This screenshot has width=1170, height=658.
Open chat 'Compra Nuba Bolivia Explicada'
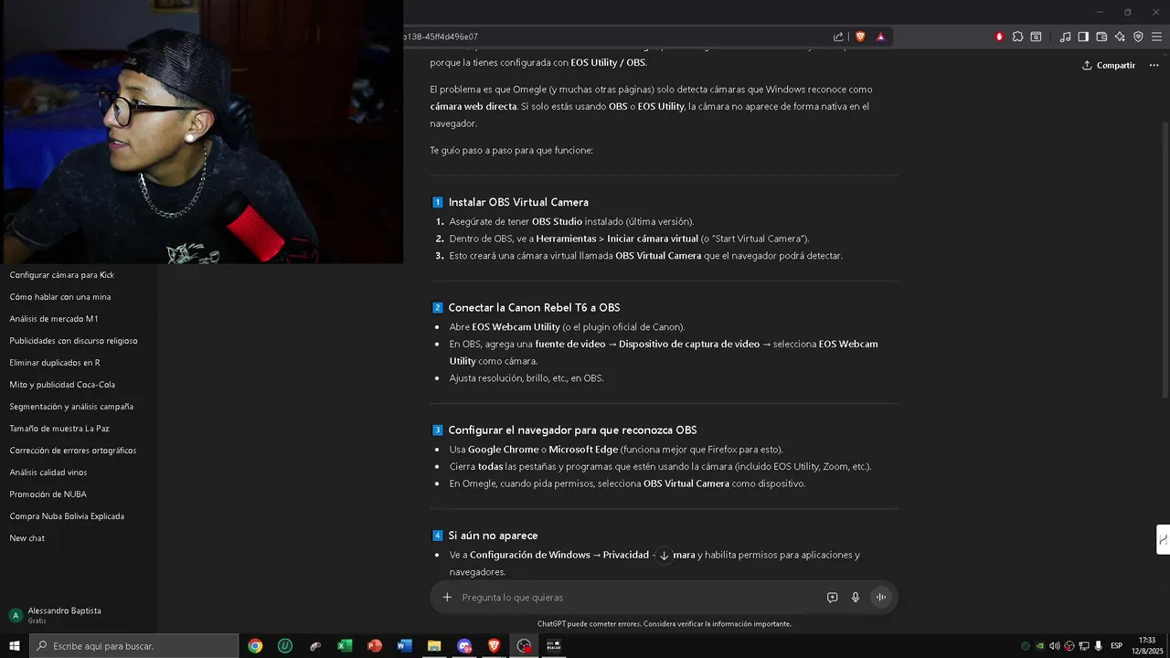point(67,516)
